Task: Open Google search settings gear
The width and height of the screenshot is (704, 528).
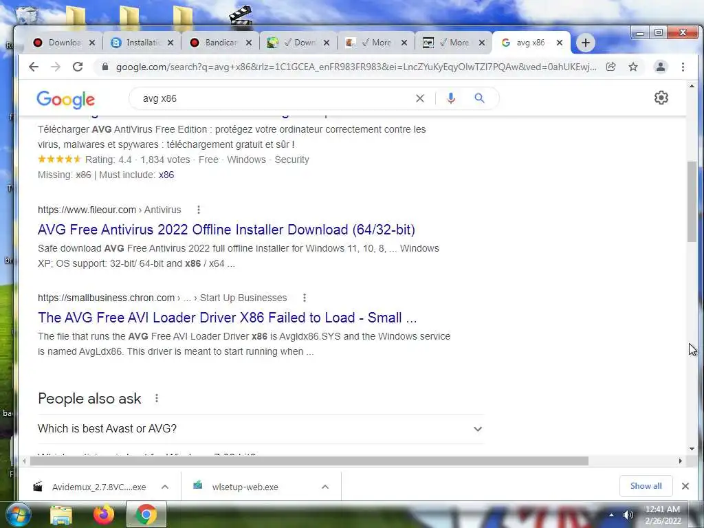Action: pyautogui.click(x=661, y=98)
